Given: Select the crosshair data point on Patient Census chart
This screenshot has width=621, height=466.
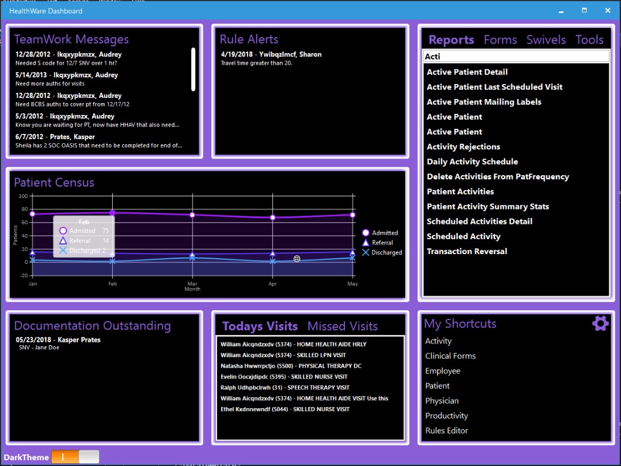Looking at the screenshot, I should [x=297, y=259].
